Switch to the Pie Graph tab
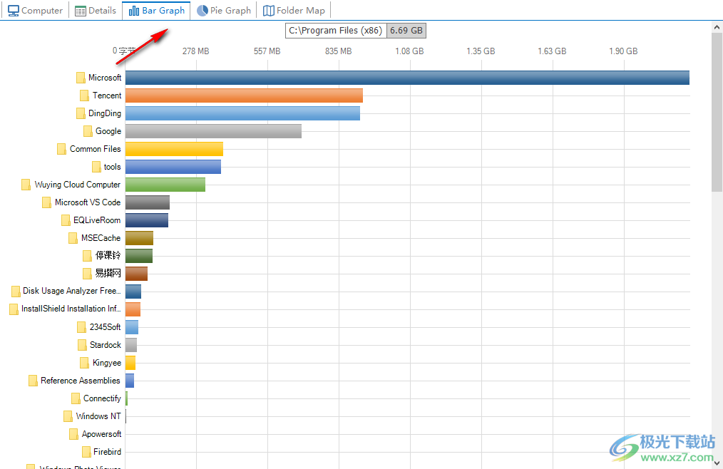723x469 pixels. click(224, 10)
